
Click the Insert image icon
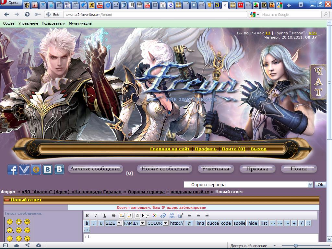pyautogui.click(x=122, y=216)
